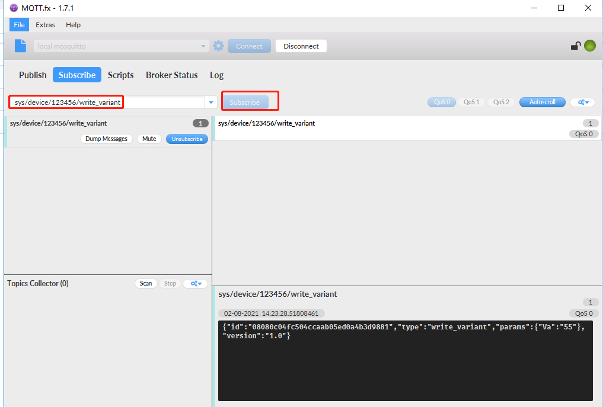Select QoS 2 toggle button
Viewport: 603px width, 407px height.
[501, 102]
